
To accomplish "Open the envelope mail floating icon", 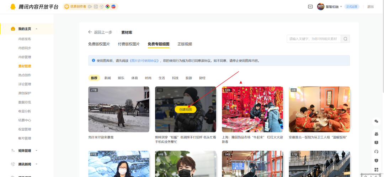I will [377, 134].
